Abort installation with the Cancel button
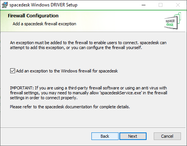Screen dimensions: 187x146 [x=167, y=136]
